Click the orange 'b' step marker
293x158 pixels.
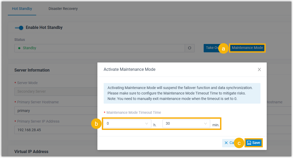[96, 124]
